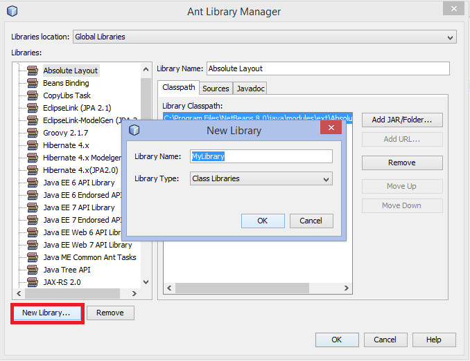Click the library icon next to CopyLibs Task

click(31, 95)
